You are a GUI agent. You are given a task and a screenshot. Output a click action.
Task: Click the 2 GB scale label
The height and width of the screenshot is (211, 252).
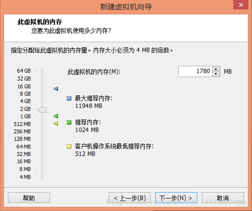point(25,109)
